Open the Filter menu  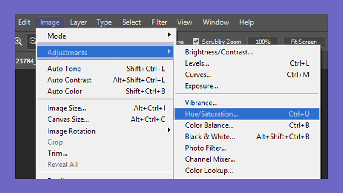159,22
